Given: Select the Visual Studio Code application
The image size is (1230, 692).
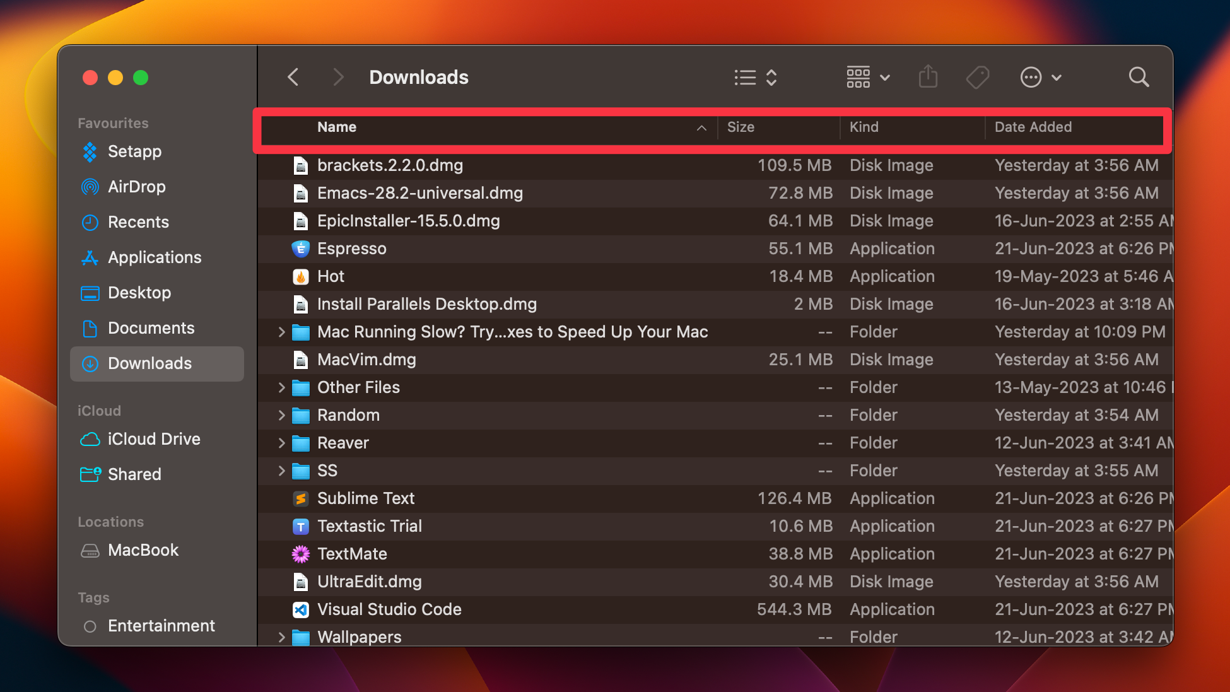Looking at the screenshot, I should pyautogui.click(x=389, y=609).
